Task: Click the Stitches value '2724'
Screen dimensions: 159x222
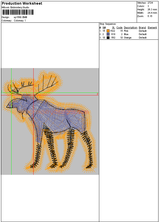Action: [x=150, y=3]
